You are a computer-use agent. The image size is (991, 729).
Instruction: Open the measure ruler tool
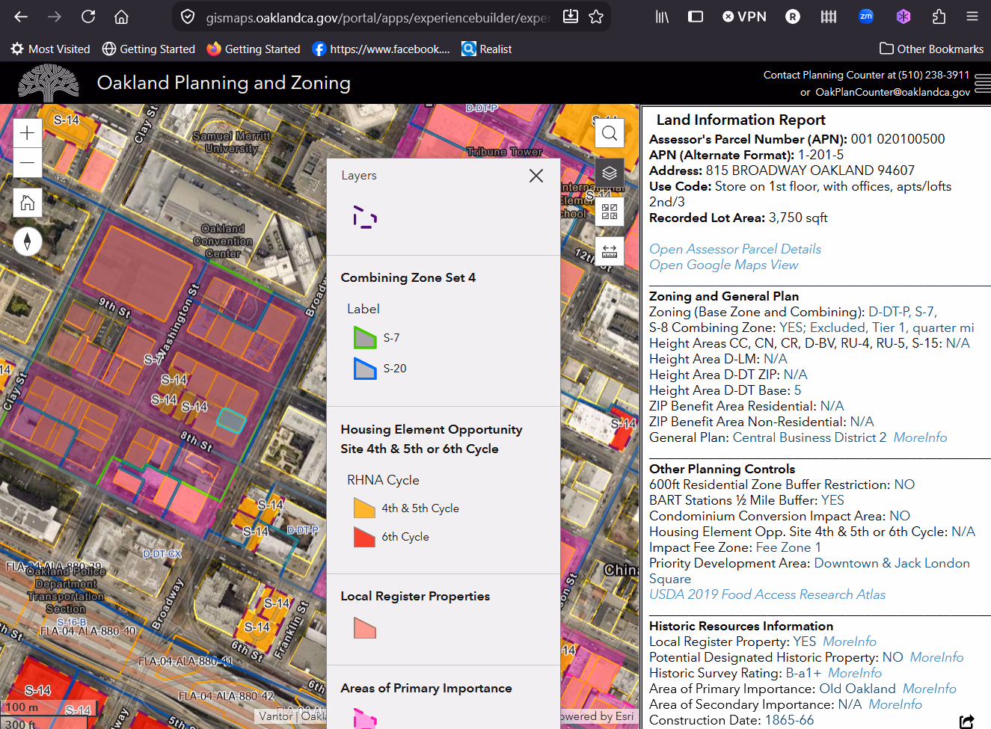coord(610,251)
